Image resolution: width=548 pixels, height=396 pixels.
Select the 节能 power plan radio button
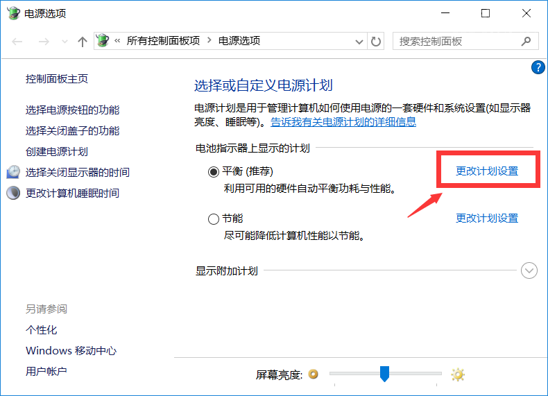pos(214,219)
